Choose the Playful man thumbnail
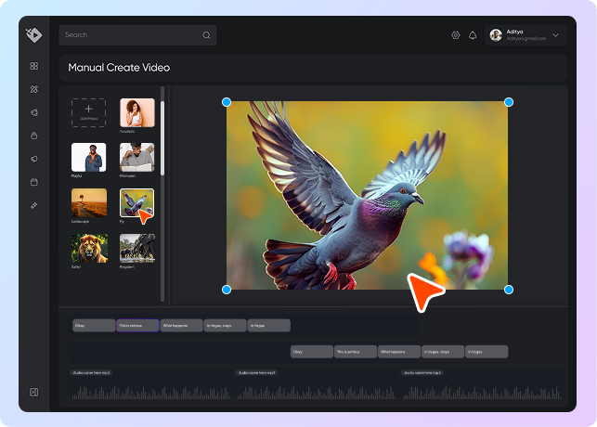Viewport: 597px width, 427px height. click(89, 157)
